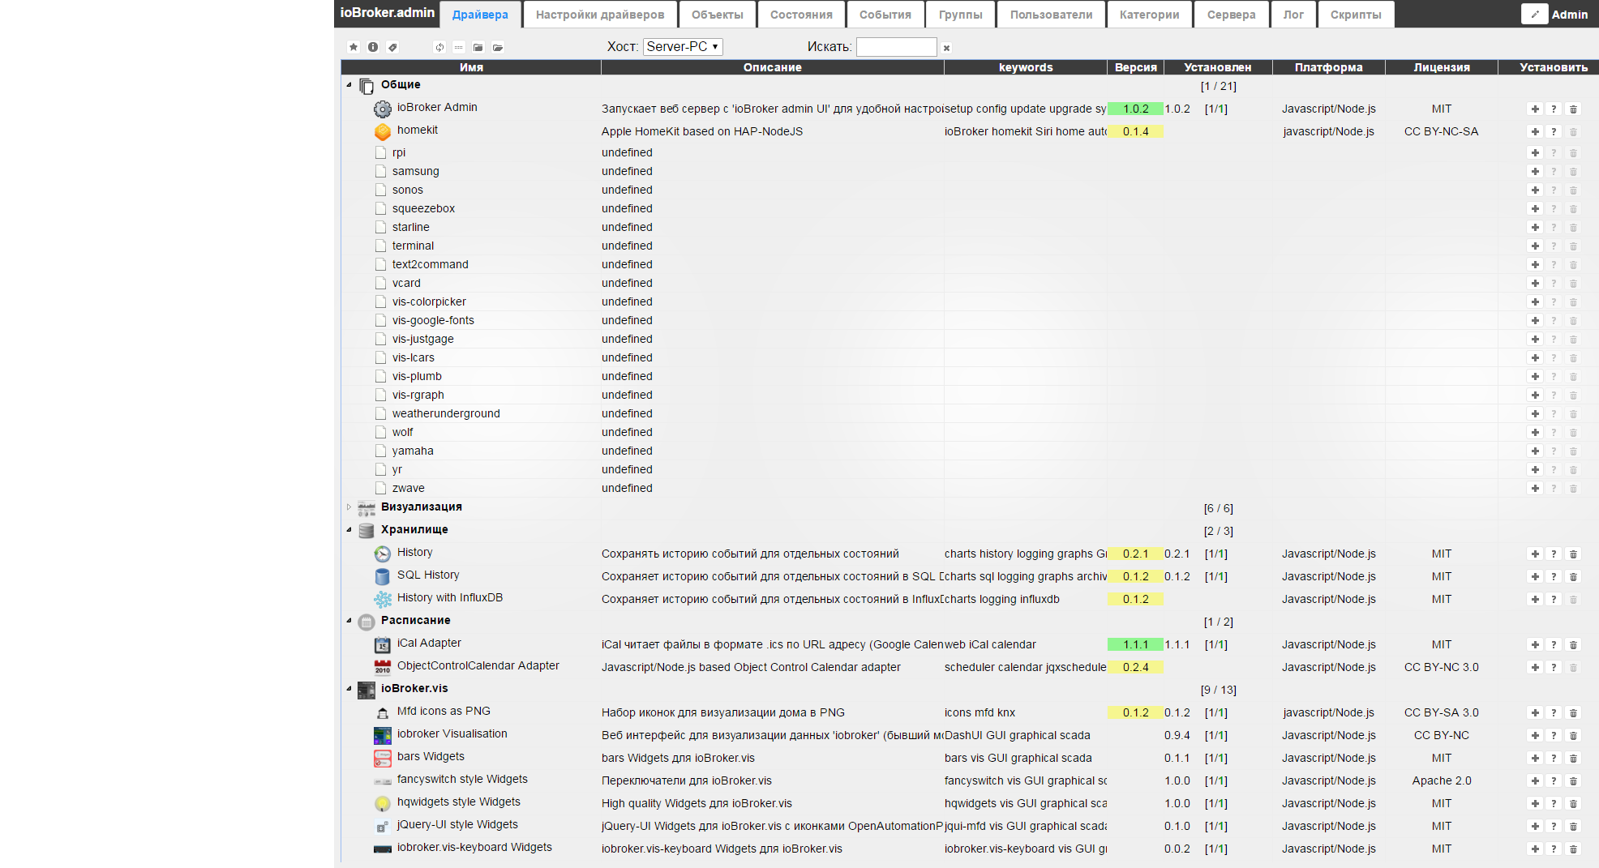Click the info circle toolbar icon
Viewport: 1599px width, 868px height.
click(x=373, y=47)
